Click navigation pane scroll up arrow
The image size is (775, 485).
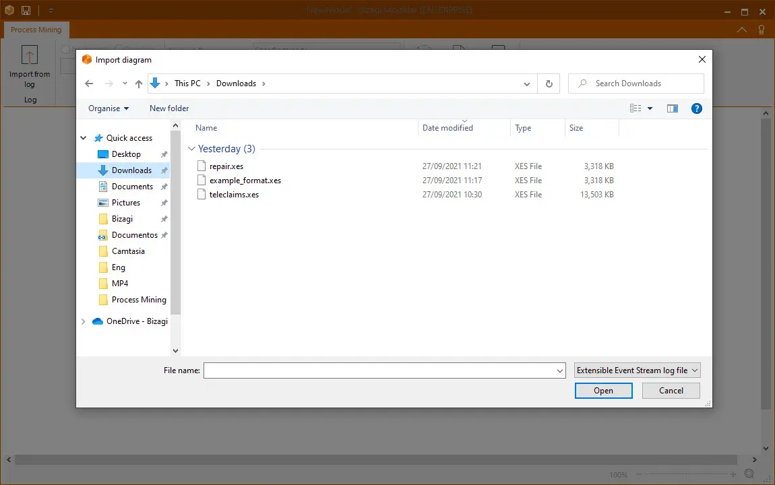pos(175,126)
